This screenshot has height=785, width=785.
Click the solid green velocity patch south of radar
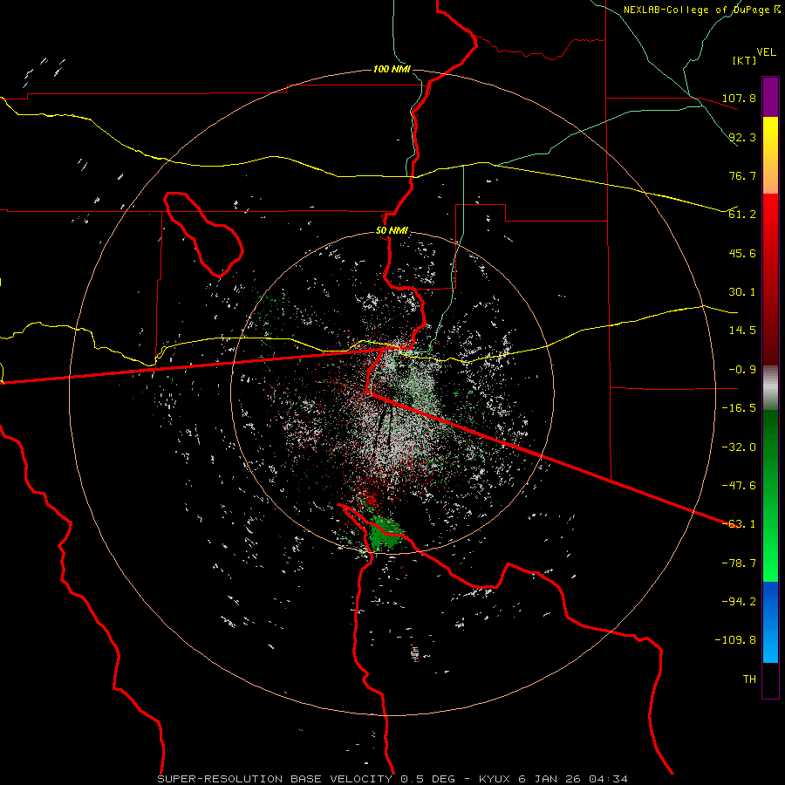[385, 535]
